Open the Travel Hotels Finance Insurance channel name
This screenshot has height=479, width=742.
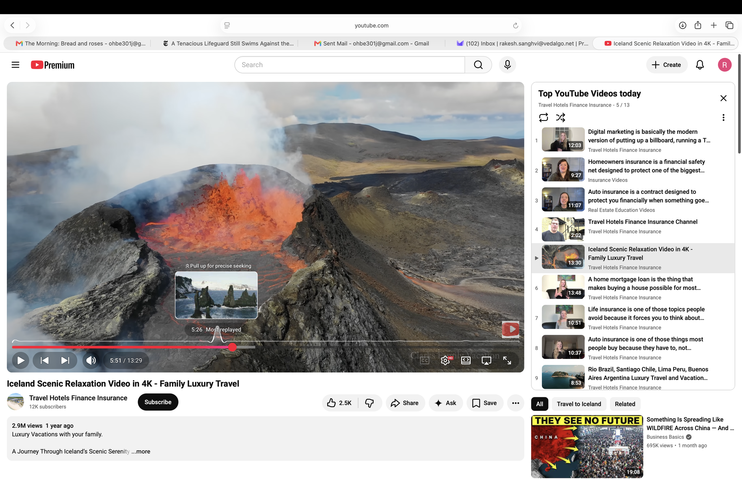click(78, 398)
